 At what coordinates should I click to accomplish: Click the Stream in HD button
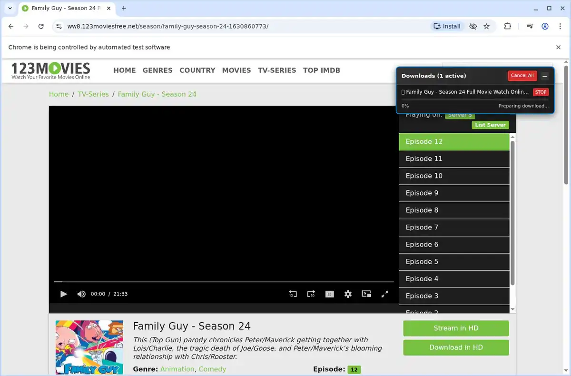pyautogui.click(x=456, y=328)
